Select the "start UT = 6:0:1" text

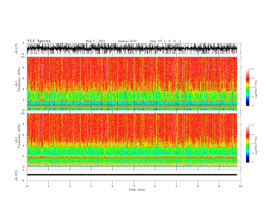click(165, 41)
